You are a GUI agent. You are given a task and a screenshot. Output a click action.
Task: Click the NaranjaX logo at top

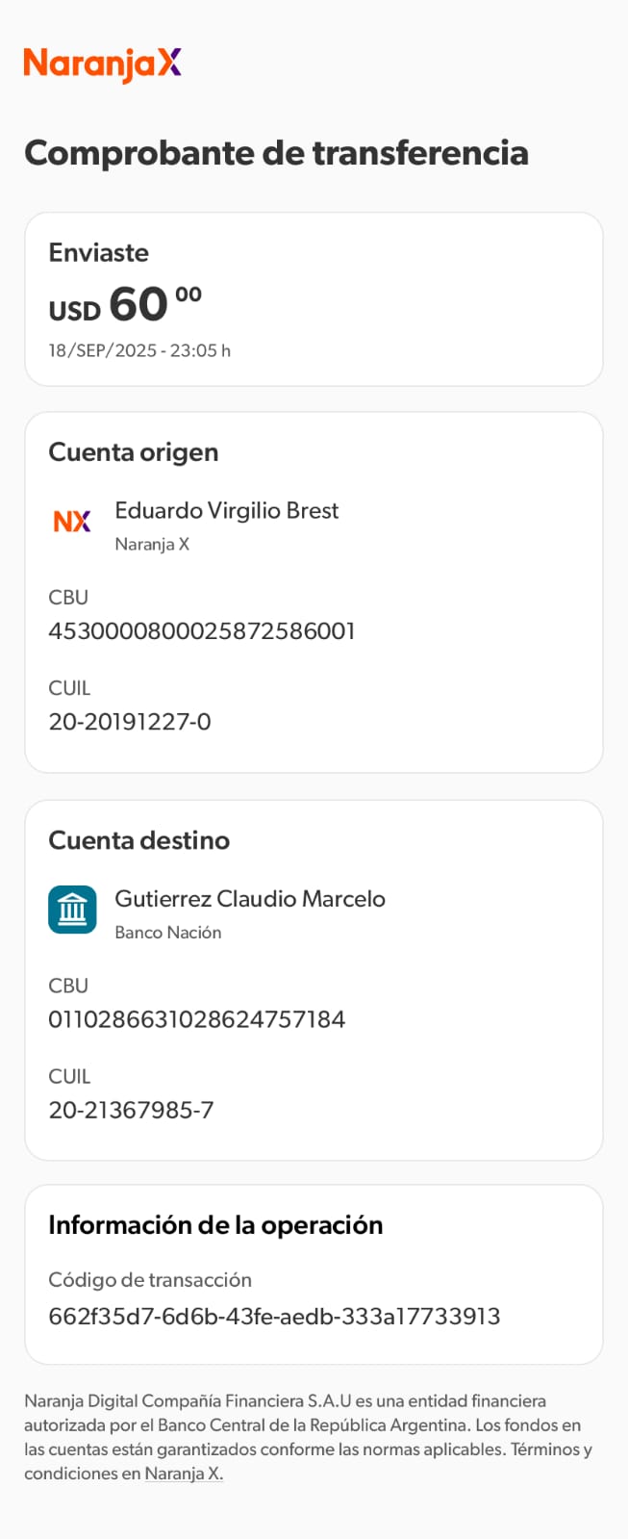tap(102, 64)
